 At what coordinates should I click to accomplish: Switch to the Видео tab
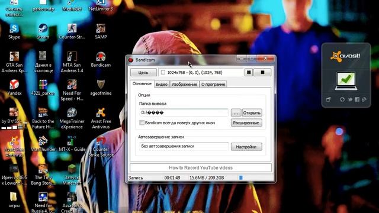162,84
